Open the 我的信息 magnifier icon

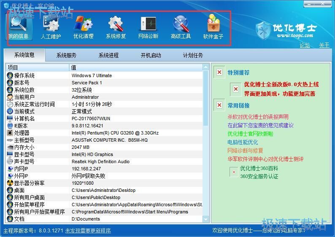tap(18, 24)
